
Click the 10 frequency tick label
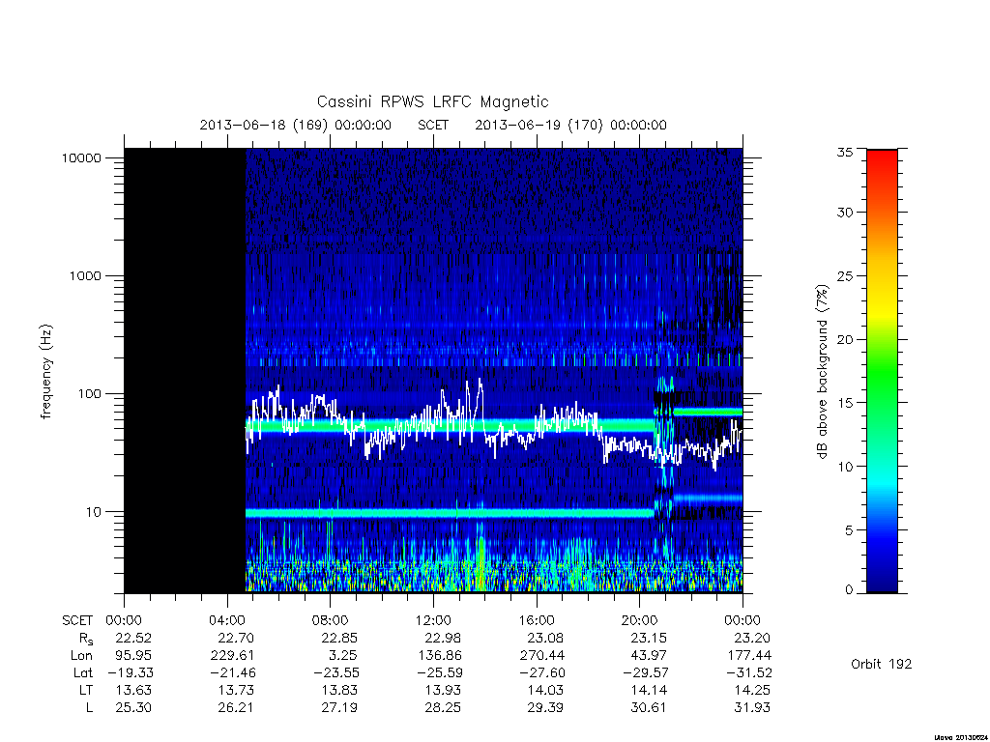tap(94, 512)
